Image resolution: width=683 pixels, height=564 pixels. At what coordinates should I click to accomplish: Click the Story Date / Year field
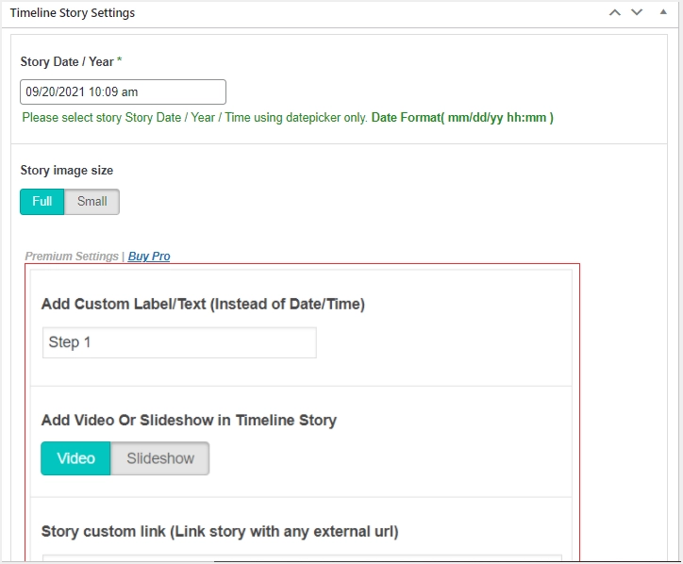coord(123,92)
